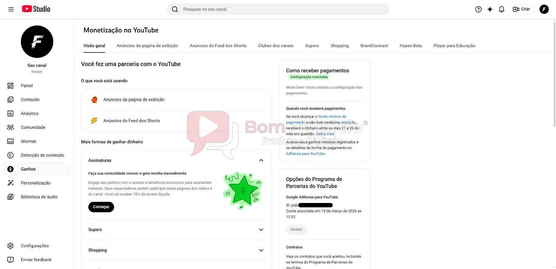
Task: Open the hamburger navigation menu
Action: pos(11,9)
